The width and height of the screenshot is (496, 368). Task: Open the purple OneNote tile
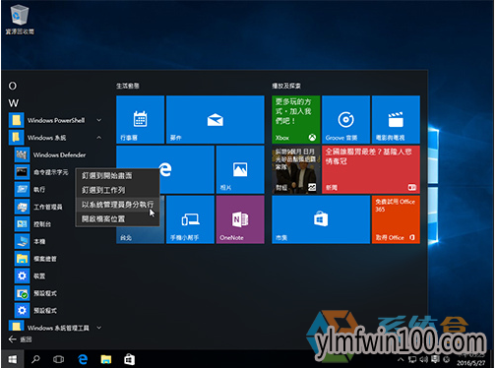pyautogui.click(x=240, y=219)
